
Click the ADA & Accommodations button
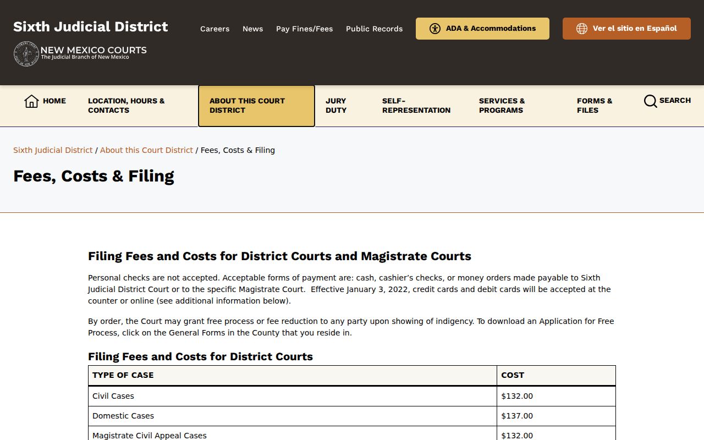coord(482,29)
